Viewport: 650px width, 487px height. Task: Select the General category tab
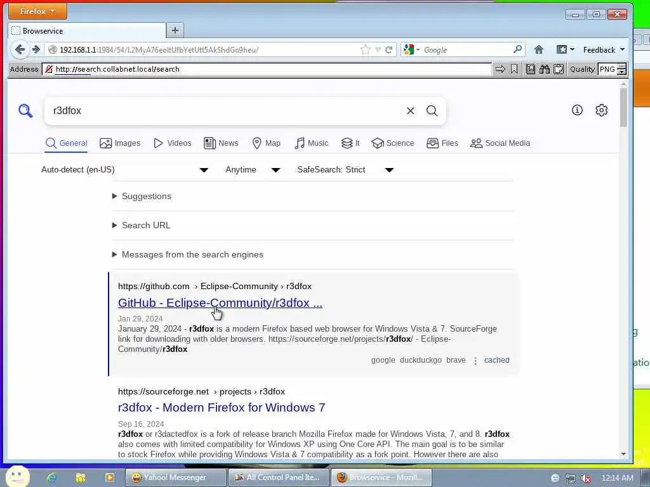click(x=66, y=143)
